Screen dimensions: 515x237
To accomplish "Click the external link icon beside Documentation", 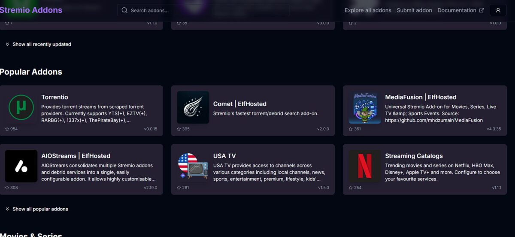I will tap(482, 10).
